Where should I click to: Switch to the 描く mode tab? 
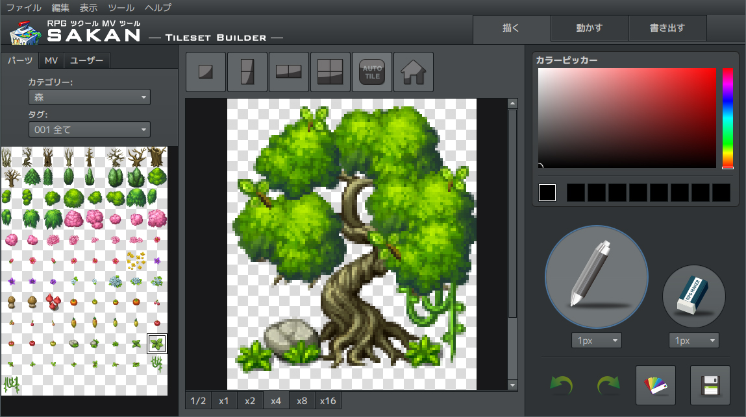pos(512,28)
